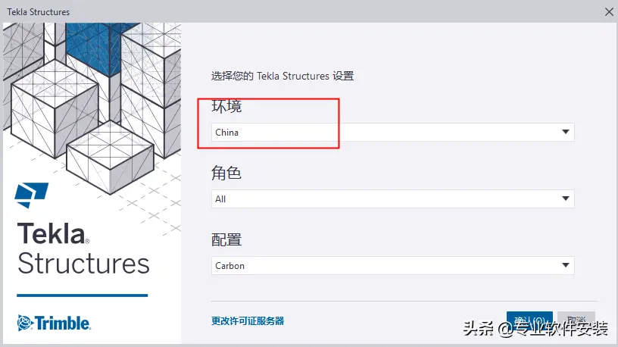
Task: Click the Tekla Structures wordmark text
Action: click(83, 249)
